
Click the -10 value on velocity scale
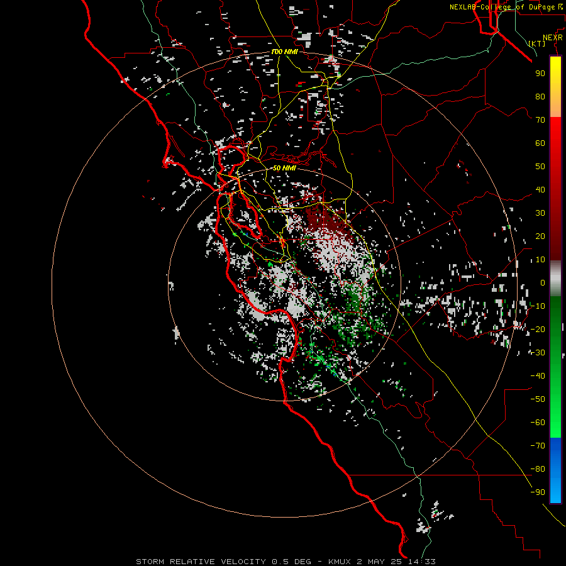(538, 306)
